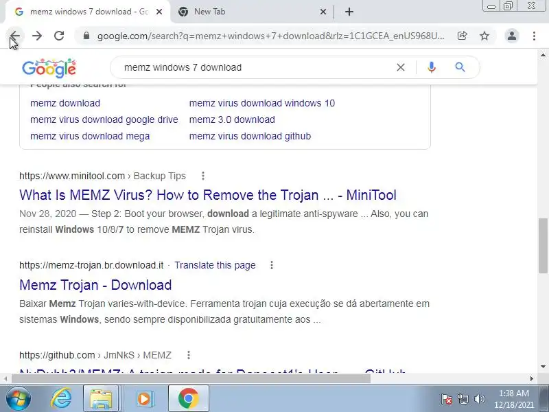Click the Google logo
The height and width of the screenshot is (412, 549).
click(49, 68)
